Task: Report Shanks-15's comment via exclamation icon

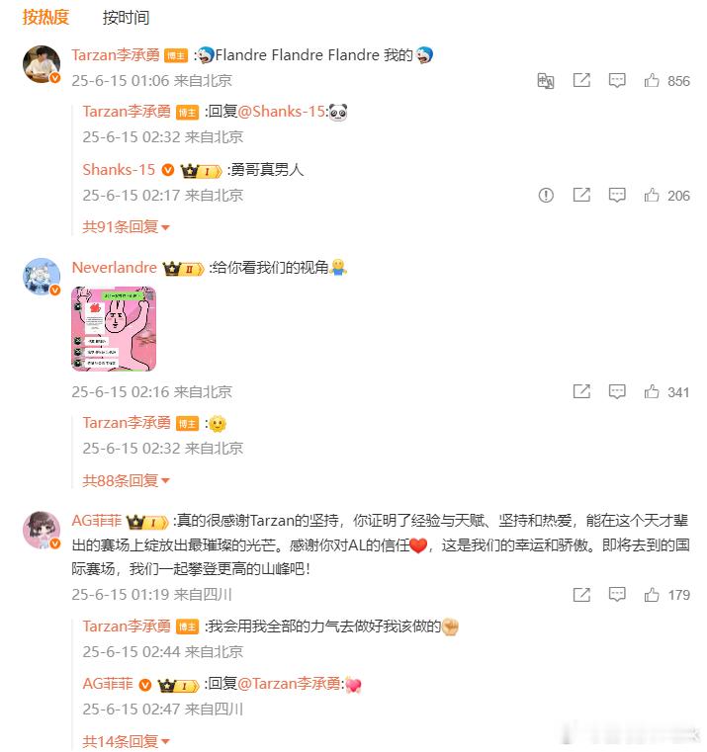Action: (546, 196)
